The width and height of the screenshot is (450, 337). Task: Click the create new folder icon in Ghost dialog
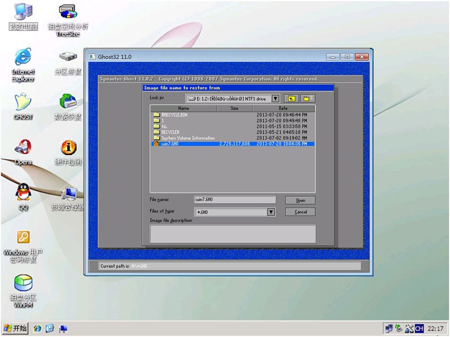(x=308, y=99)
